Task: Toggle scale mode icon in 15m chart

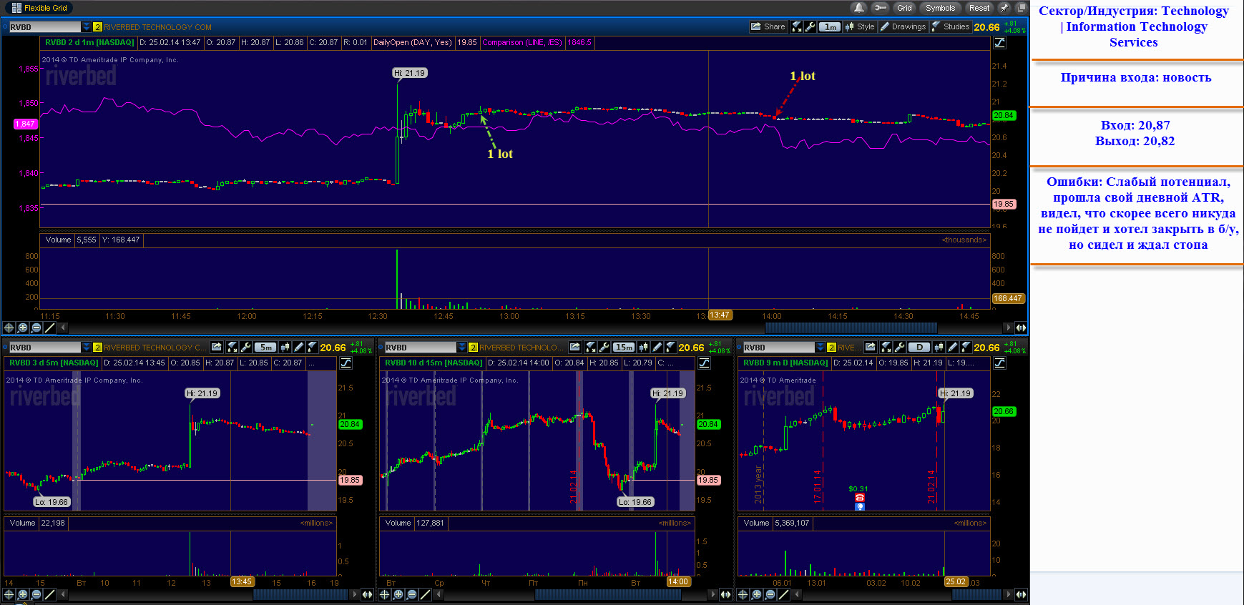Action: (x=704, y=363)
